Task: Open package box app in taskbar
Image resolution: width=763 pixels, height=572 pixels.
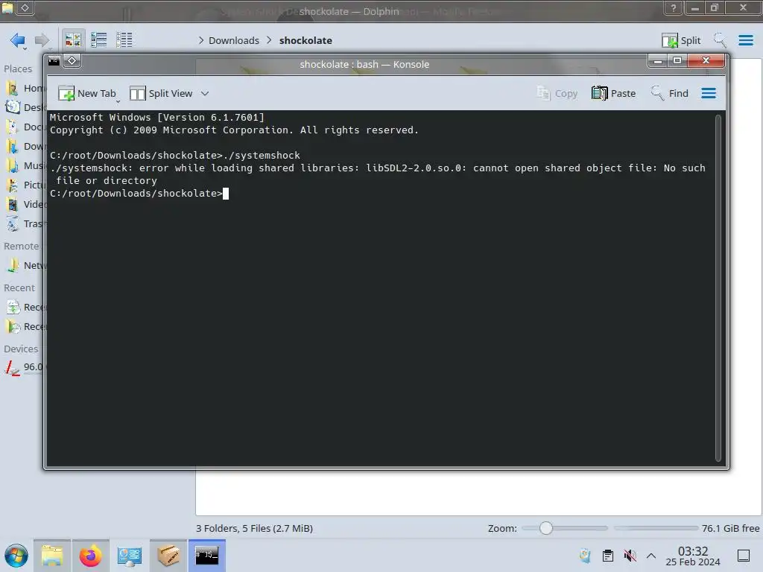Action: pos(168,556)
